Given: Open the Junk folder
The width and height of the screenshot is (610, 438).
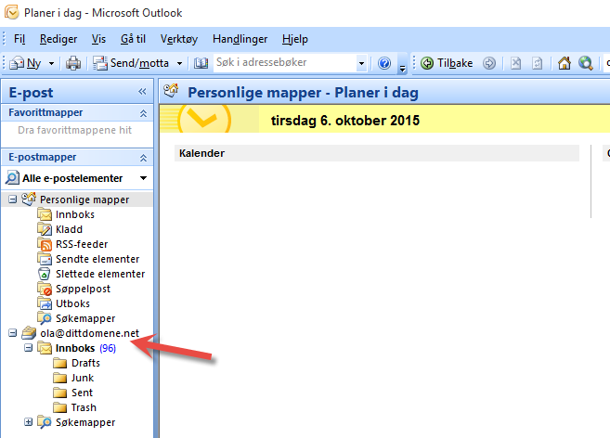Looking at the screenshot, I should coord(83,378).
